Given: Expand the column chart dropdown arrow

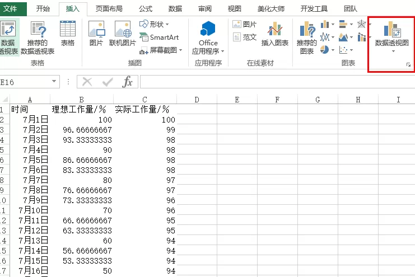Looking at the screenshot, I should (333, 25).
